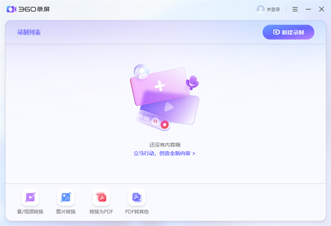Minimize the 360录屏 window

coord(308,9)
